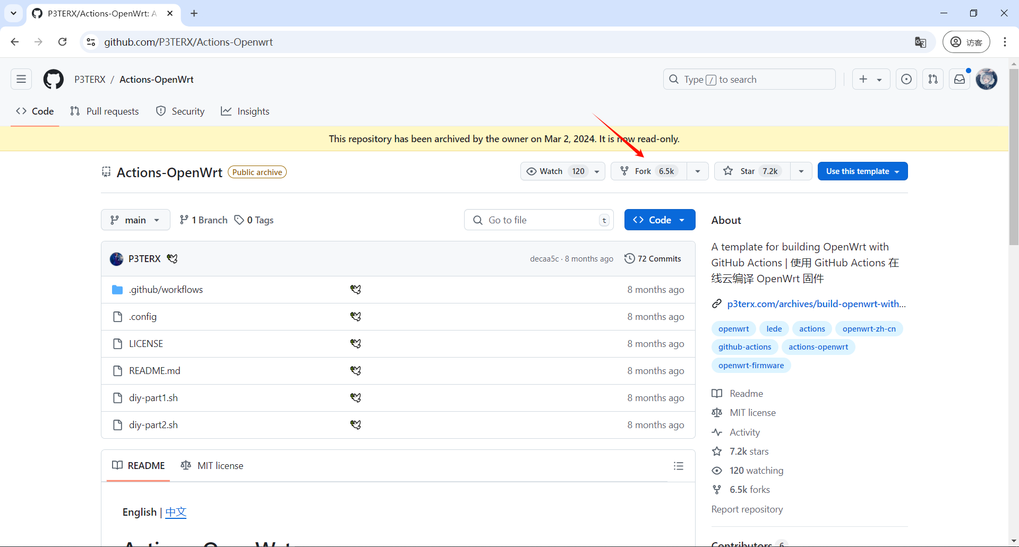
Task: Open the Pull requests header icon
Action: point(932,80)
